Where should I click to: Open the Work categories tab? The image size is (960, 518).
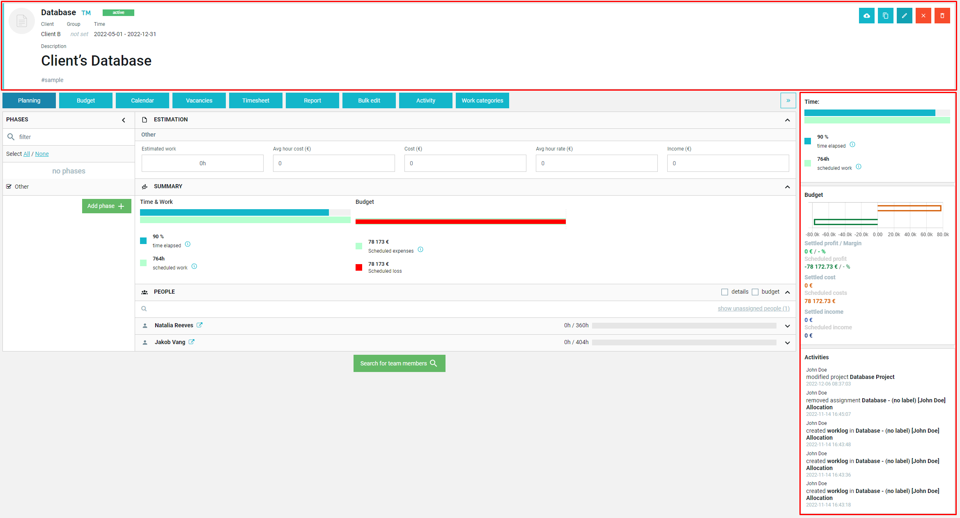click(482, 100)
